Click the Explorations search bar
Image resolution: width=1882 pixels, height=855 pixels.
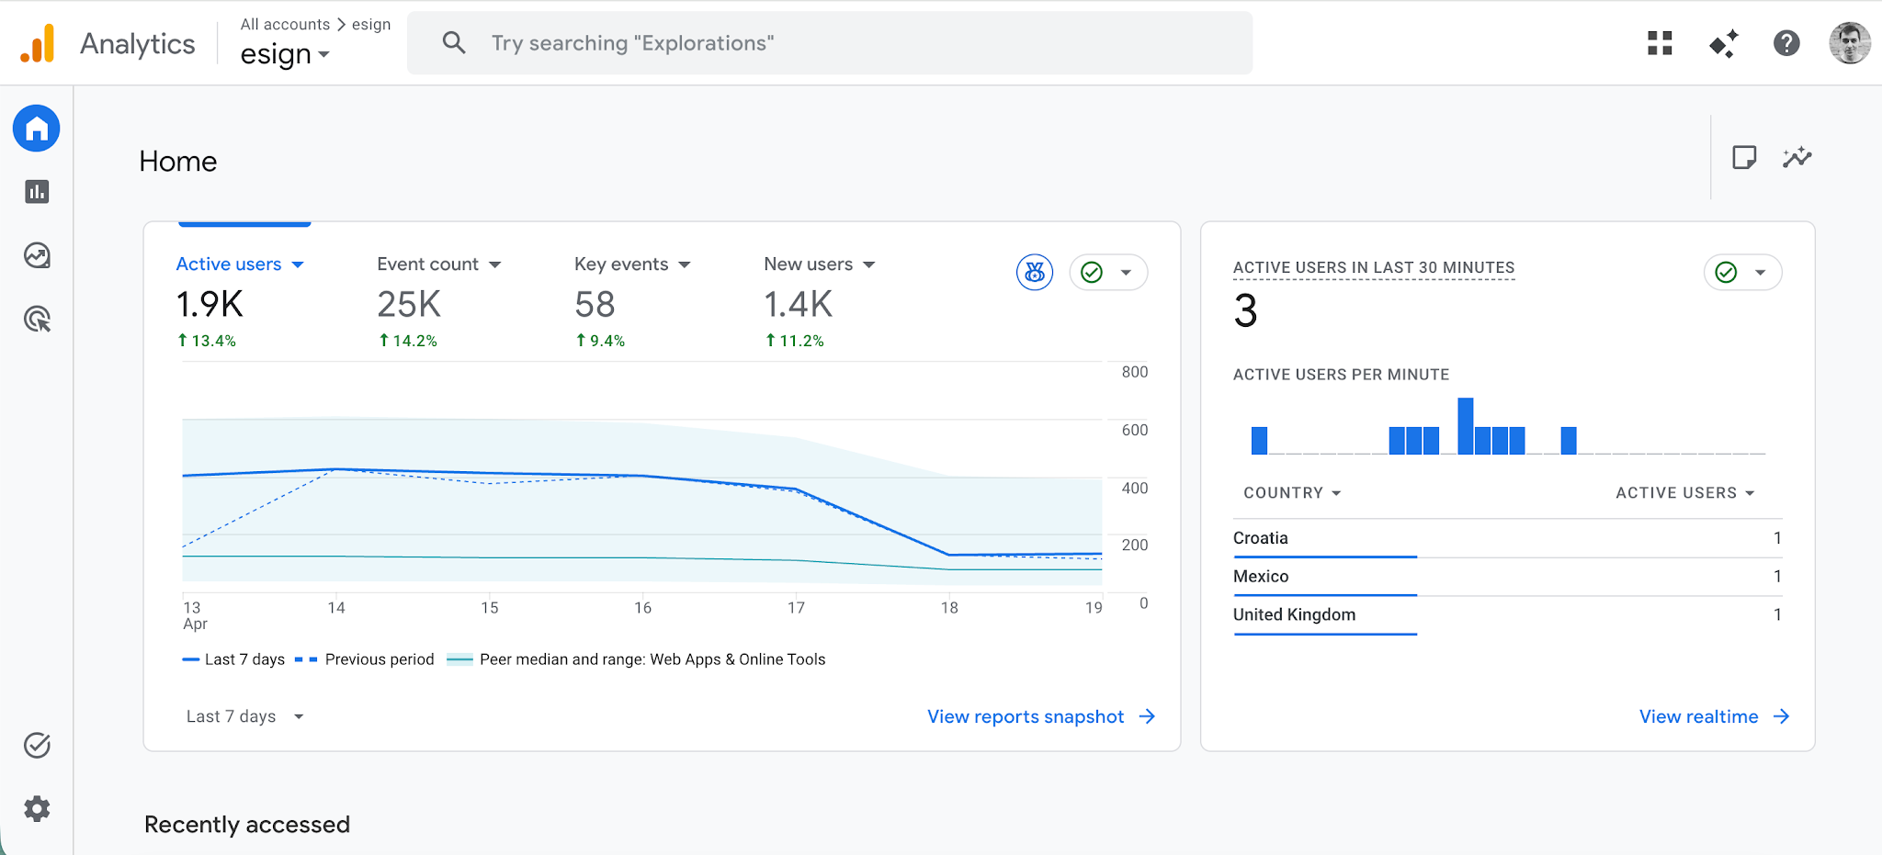pyautogui.click(x=827, y=42)
